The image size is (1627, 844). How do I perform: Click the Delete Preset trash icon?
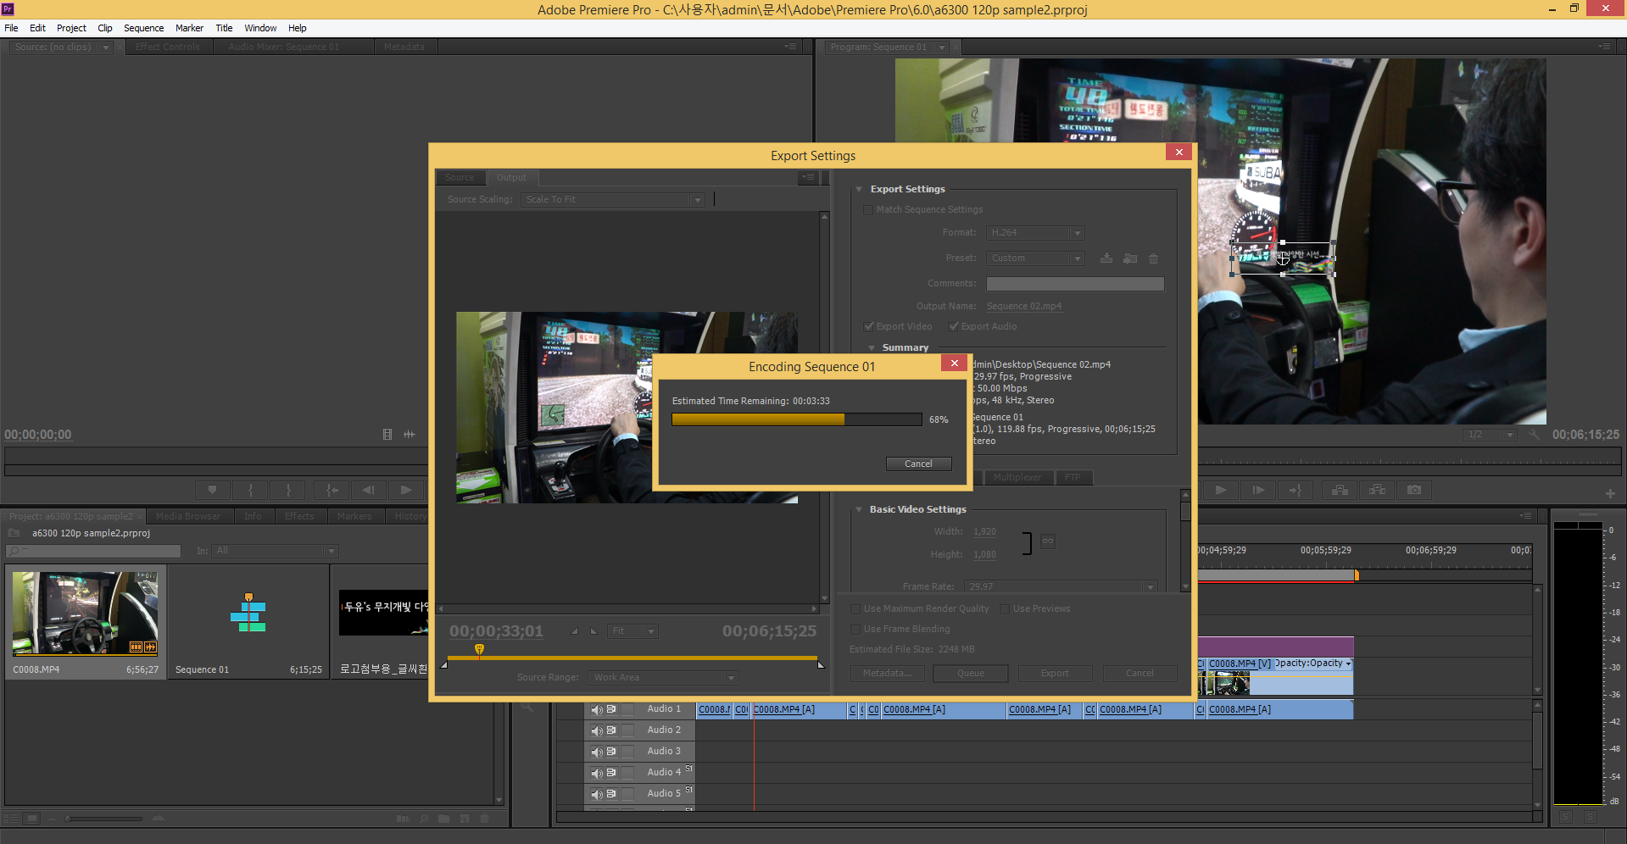1153,258
